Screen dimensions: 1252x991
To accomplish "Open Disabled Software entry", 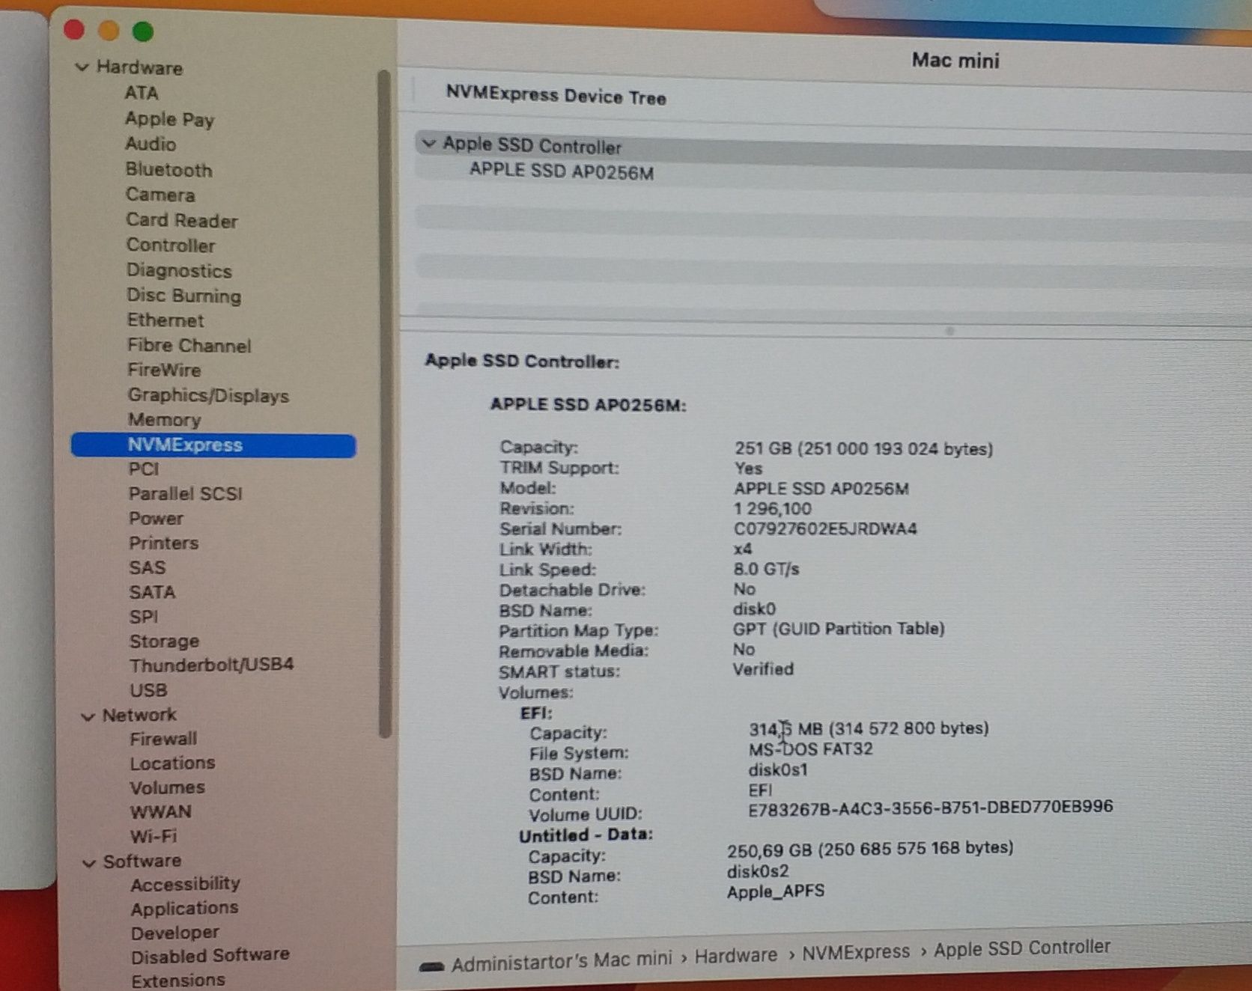I will 210,956.
